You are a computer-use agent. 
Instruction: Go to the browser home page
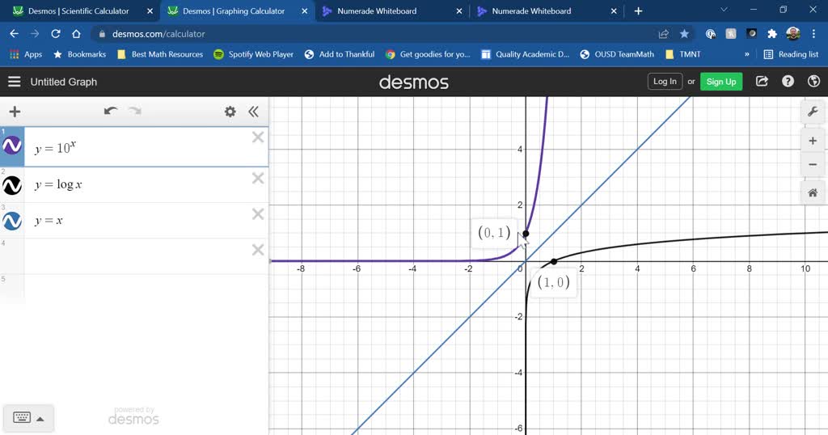(x=76, y=34)
